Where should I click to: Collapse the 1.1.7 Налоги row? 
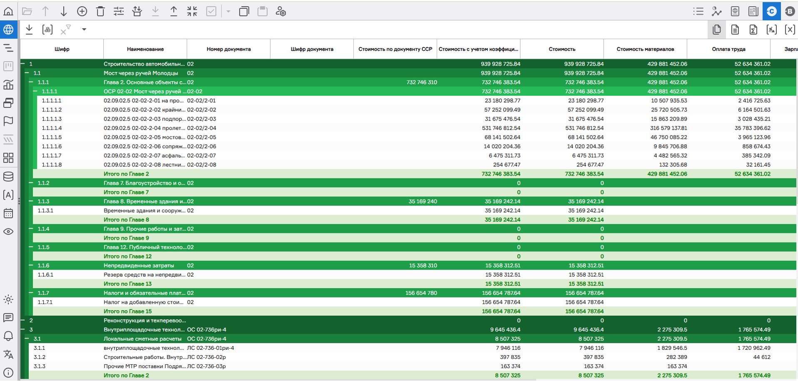31,293
